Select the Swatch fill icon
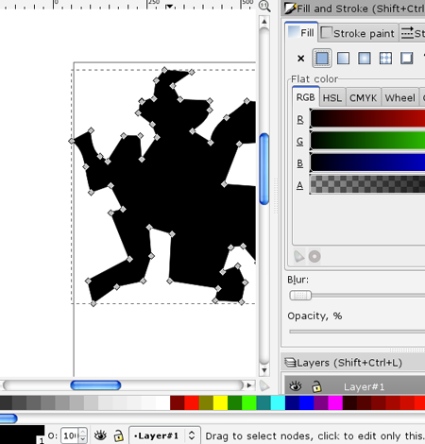 407,59
